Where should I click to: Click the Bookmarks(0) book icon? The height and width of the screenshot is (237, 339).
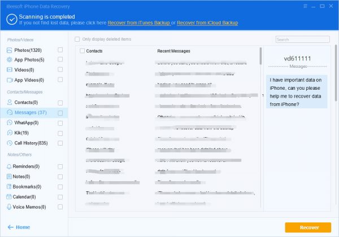9,186
